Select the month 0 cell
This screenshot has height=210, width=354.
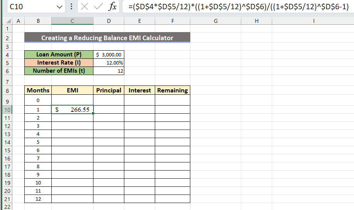[x=38, y=100]
